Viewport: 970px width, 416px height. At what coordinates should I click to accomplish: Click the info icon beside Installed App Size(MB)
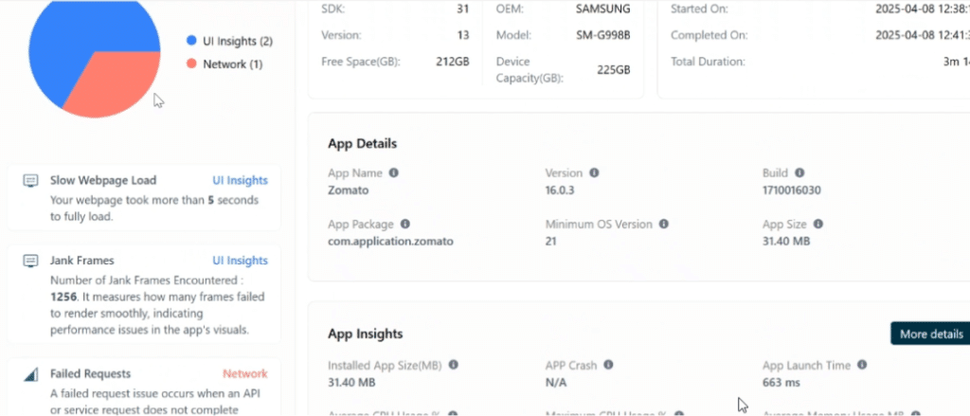[x=454, y=365]
